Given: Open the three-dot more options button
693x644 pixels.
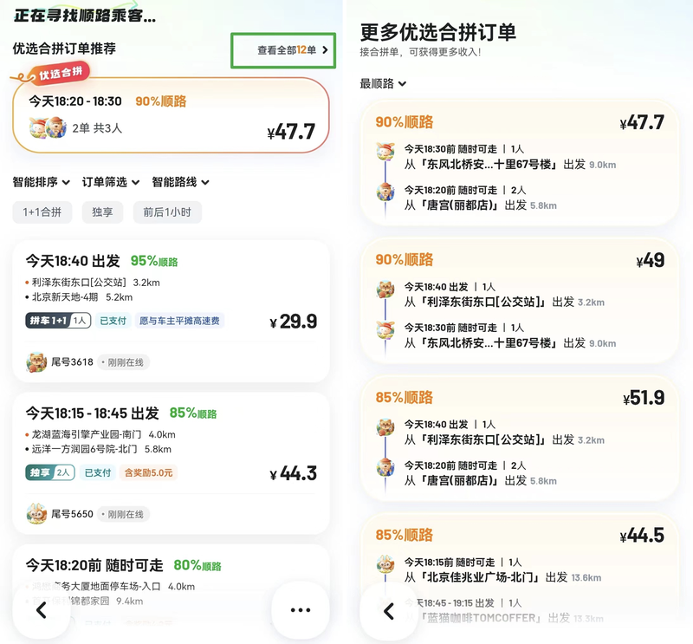Looking at the screenshot, I should coord(301,610).
